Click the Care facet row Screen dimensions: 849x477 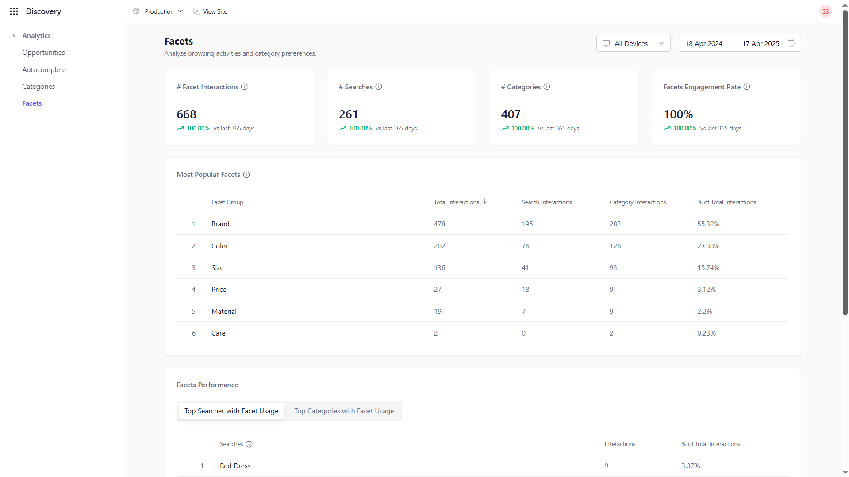click(x=483, y=333)
